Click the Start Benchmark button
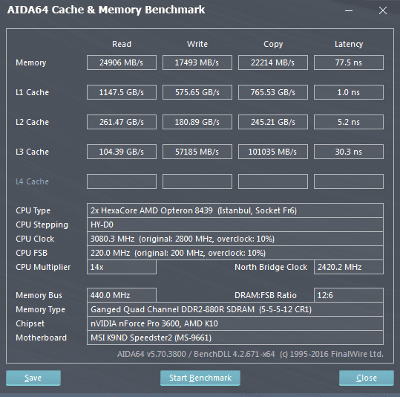This screenshot has height=397, width=400. click(200, 378)
